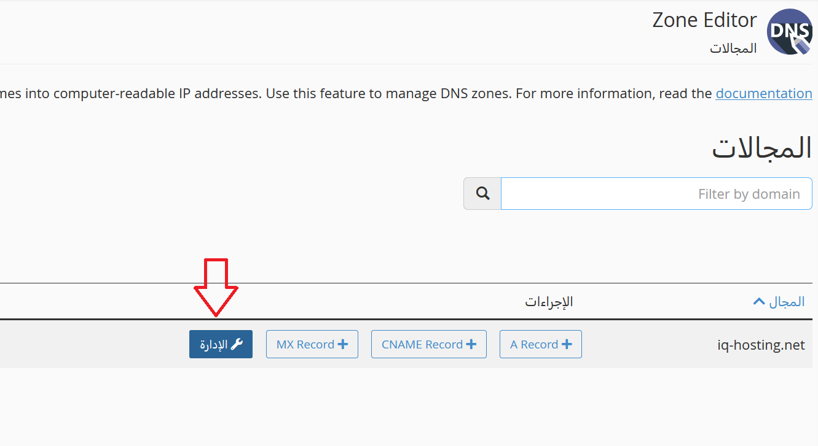The height and width of the screenshot is (446, 818).
Task: Click the large المجالات section heading
Action: 761,148
